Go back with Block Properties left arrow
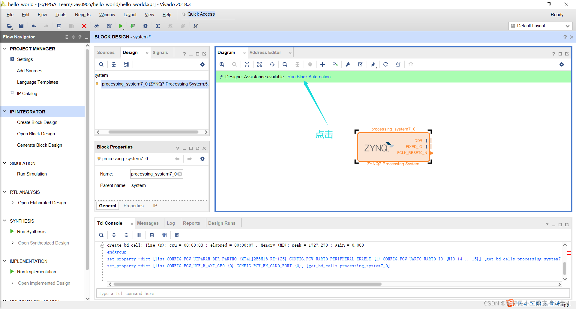Image resolution: width=576 pixels, height=309 pixels. 177,159
